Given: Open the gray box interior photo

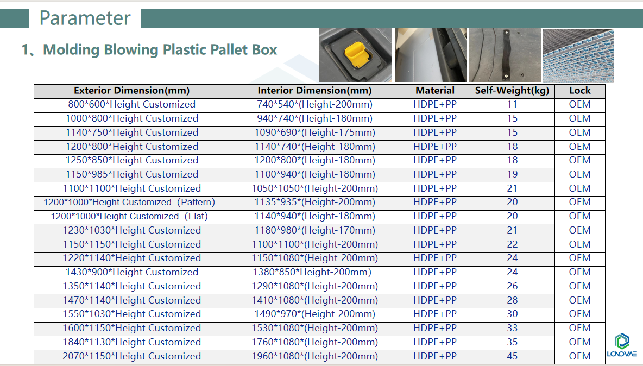Looking at the screenshot, I should pyautogui.click(x=431, y=55).
